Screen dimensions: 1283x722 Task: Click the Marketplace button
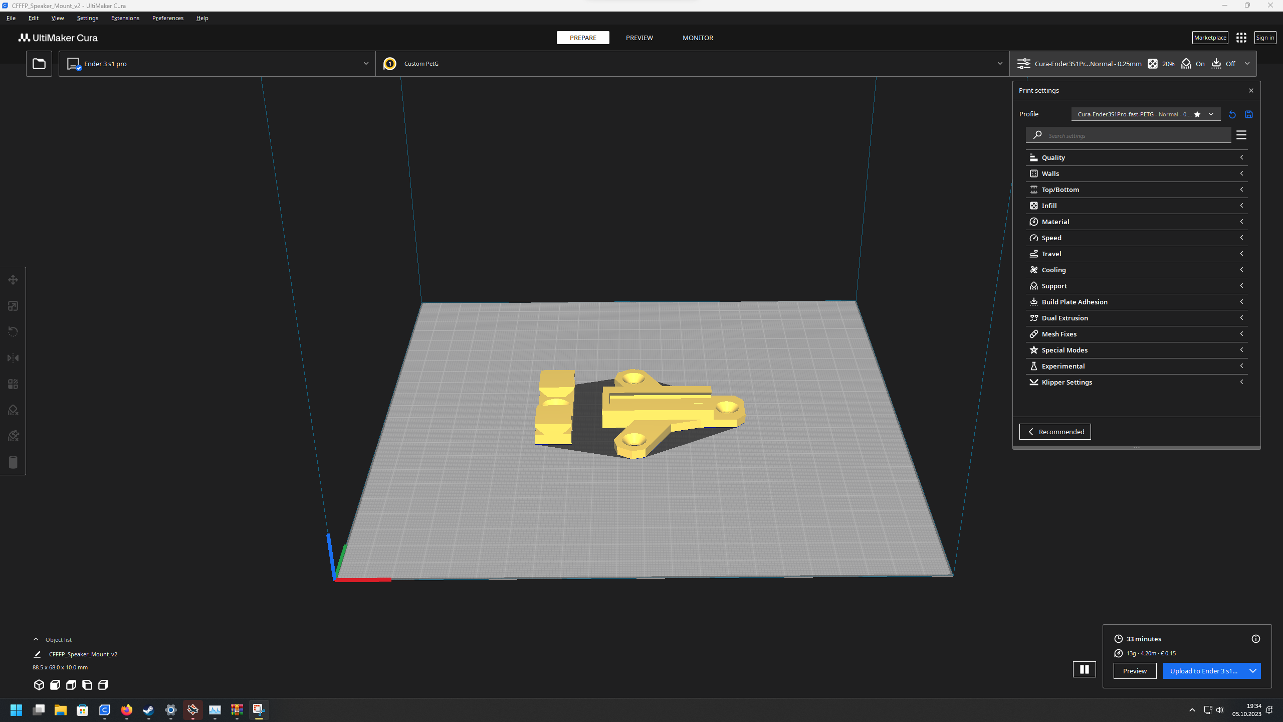(1210, 38)
